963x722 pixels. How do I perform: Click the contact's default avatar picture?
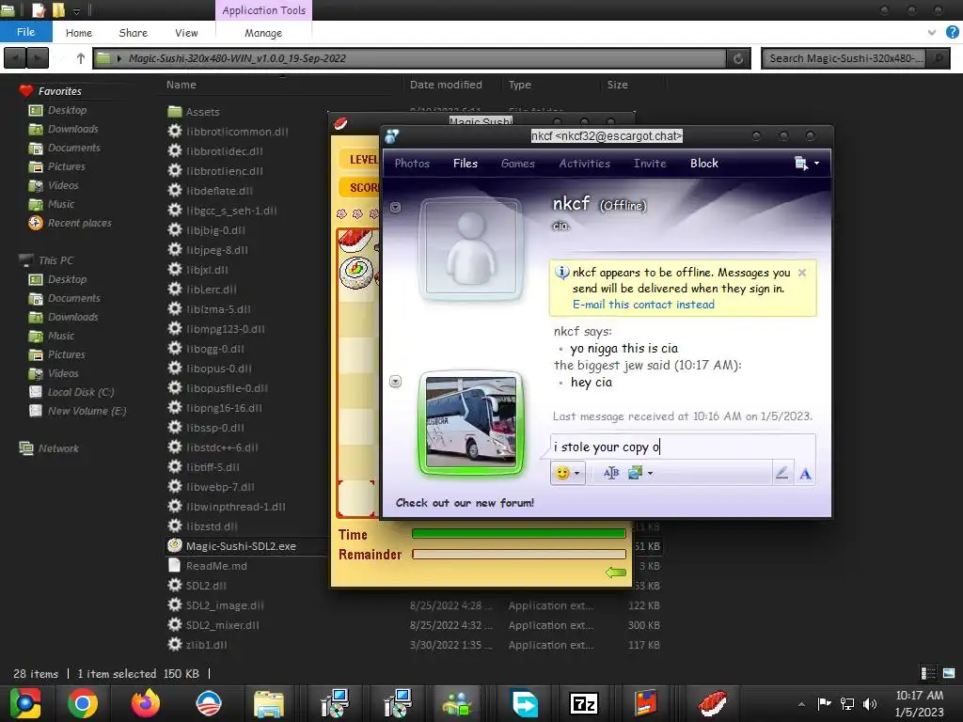pyautogui.click(x=471, y=248)
